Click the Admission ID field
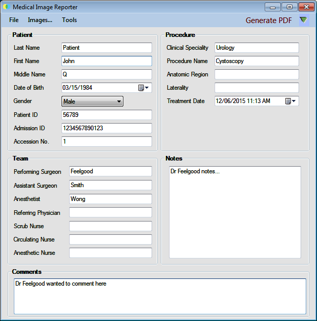This screenshot has width=317, height=321. click(x=107, y=128)
